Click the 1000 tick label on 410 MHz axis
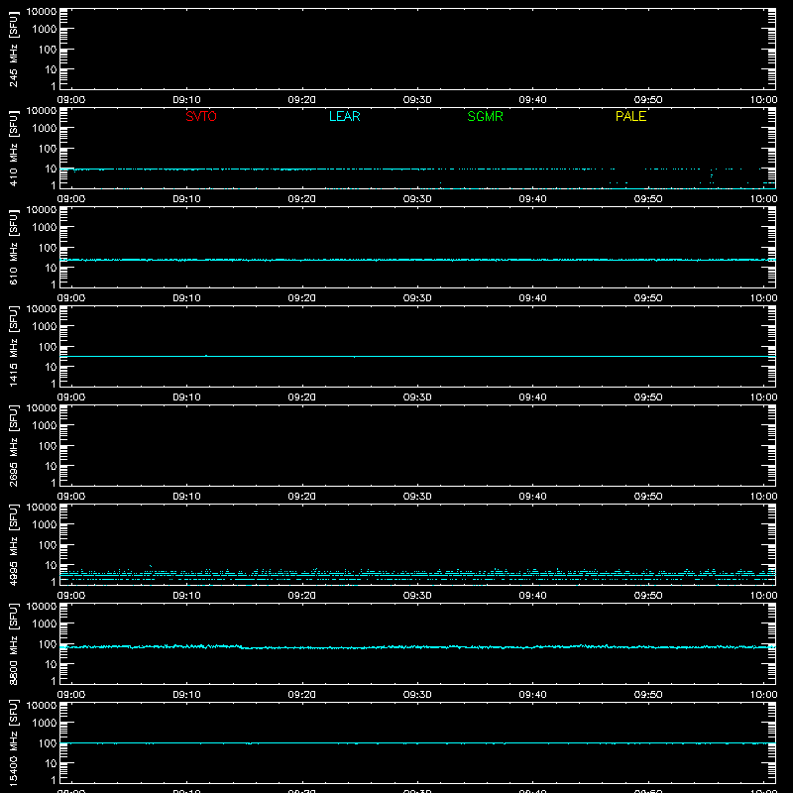Image resolution: width=793 pixels, height=793 pixels. 45,129
